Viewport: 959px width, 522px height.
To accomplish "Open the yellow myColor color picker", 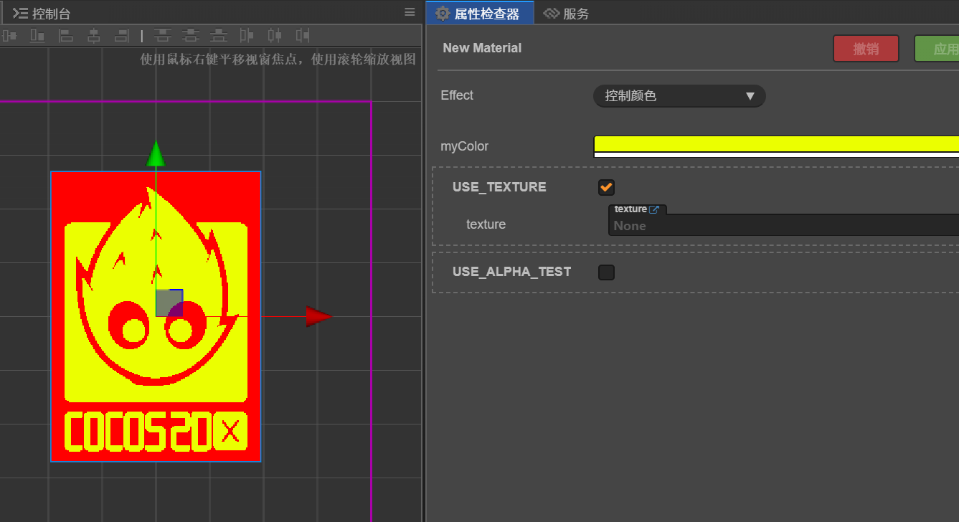I will [776, 146].
